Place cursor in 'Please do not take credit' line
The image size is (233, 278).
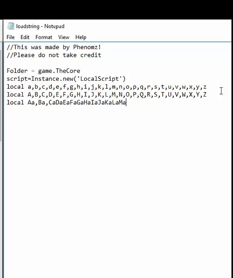coord(54,55)
